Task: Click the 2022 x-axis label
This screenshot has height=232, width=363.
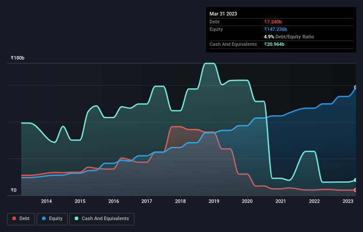Action: coord(314,201)
